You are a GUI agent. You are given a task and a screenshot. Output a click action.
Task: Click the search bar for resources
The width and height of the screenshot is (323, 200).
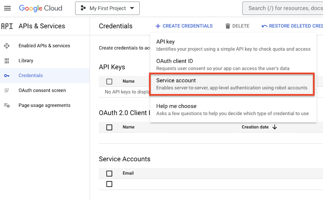coord(283,8)
